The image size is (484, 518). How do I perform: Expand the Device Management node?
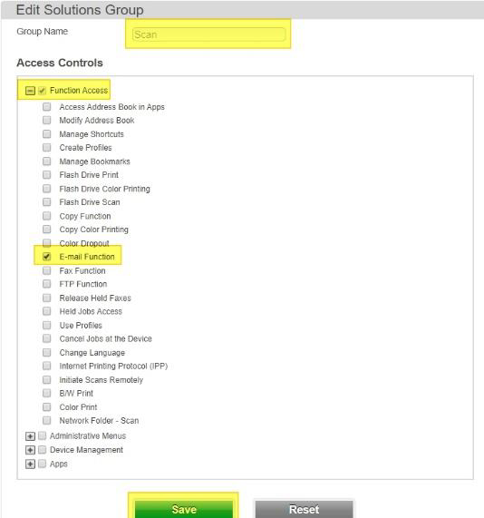[30, 450]
